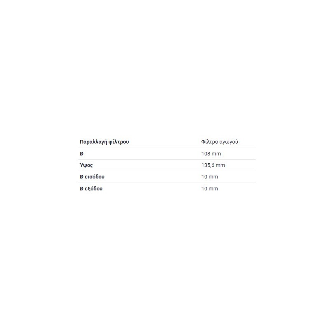Click the word "Φίλτρο" in the value column
Image resolution: width=329 pixels, height=329 pixels.
coord(210,142)
